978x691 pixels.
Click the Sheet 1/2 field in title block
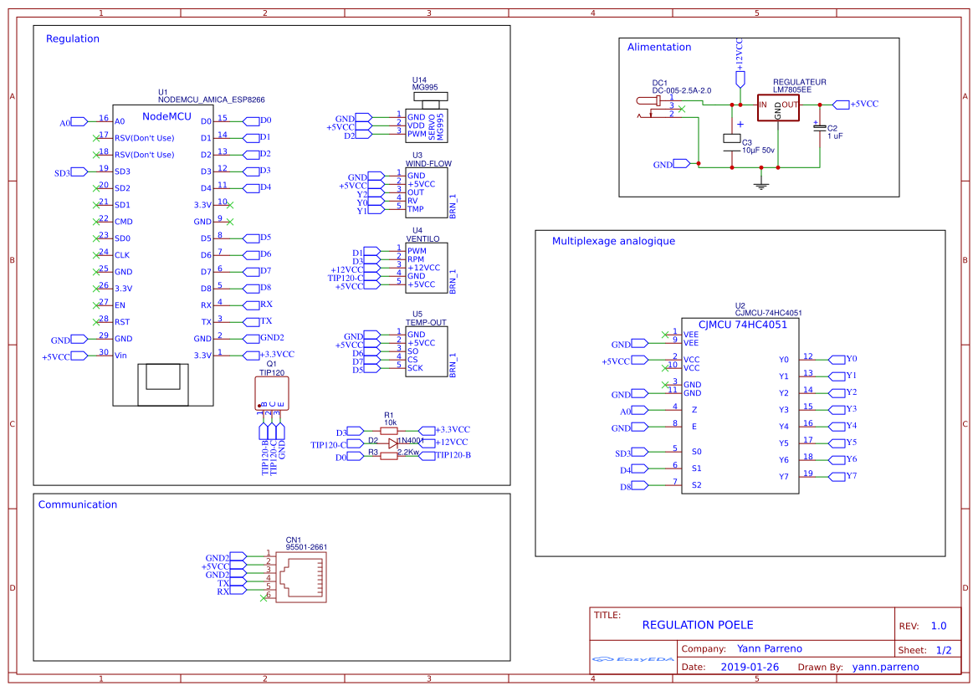[x=926, y=649]
